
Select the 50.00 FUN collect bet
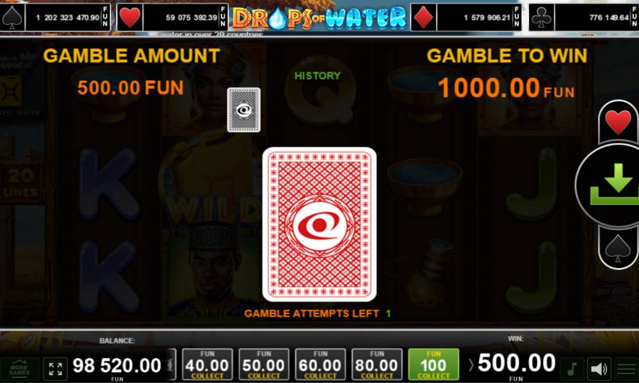pos(264,364)
